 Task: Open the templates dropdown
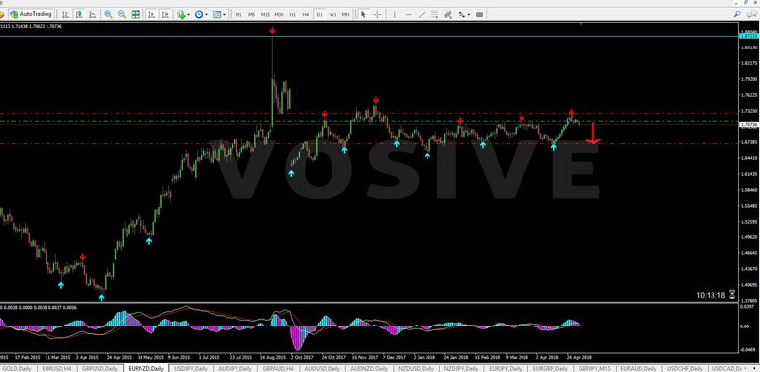coord(219,15)
